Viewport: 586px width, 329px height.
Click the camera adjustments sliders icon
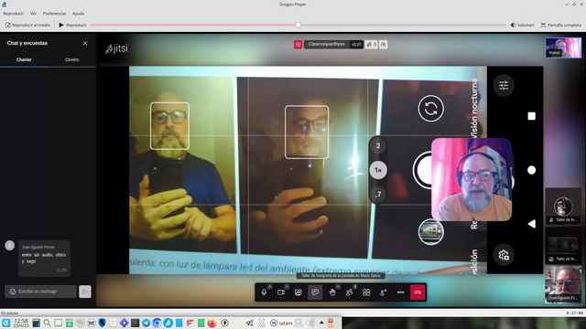(x=504, y=85)
